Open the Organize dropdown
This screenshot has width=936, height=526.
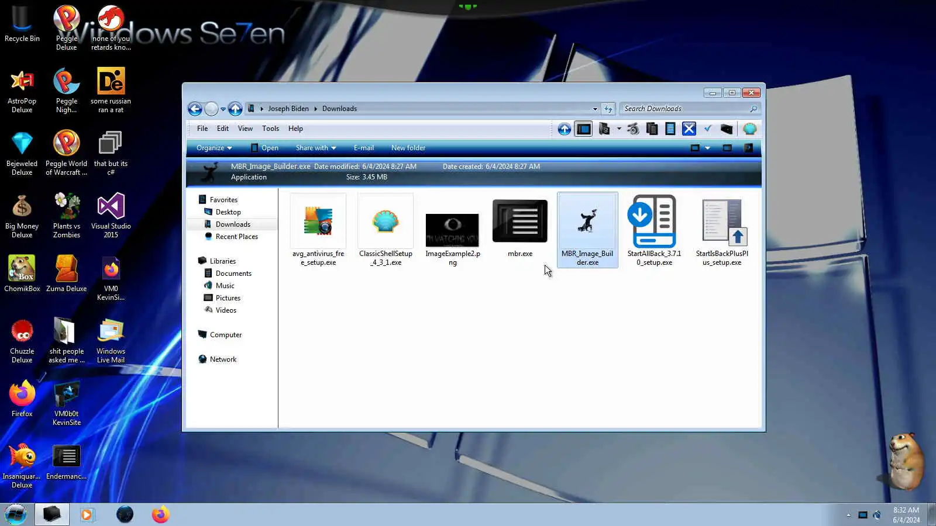click(214, 148)
